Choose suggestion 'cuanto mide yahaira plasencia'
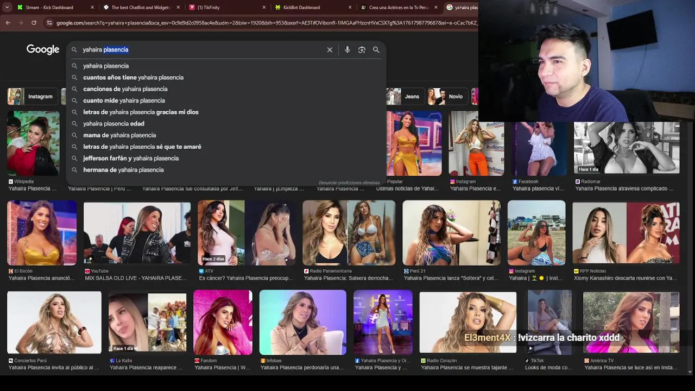This screenshot has width=695, height=391. point(226,100)
